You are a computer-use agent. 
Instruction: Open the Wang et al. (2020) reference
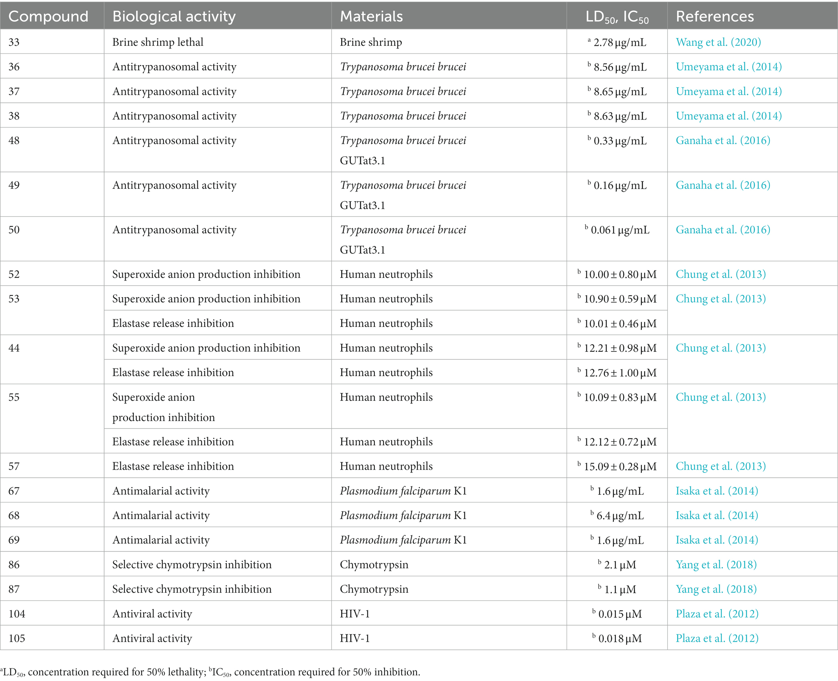click(718, 42)
